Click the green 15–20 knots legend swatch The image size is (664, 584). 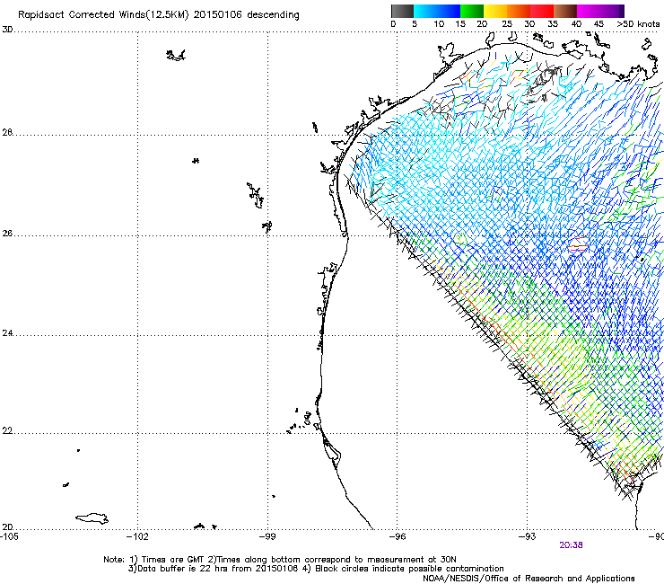pos(472,11)
